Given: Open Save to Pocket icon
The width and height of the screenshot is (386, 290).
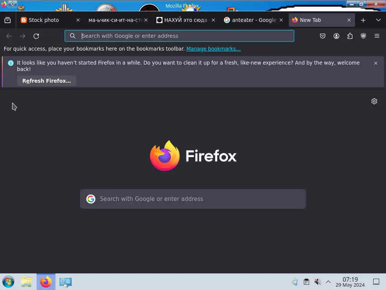Looking at the screenshot, I should point(323,36).
